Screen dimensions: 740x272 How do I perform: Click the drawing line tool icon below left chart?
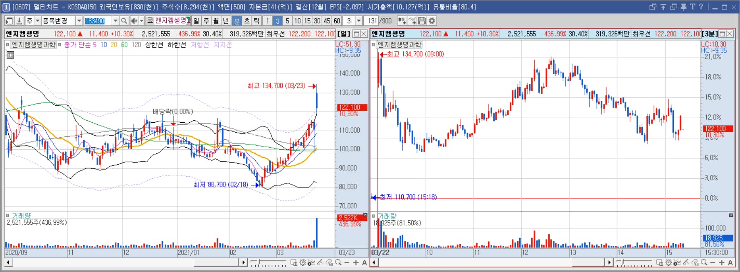coord(320,262)
